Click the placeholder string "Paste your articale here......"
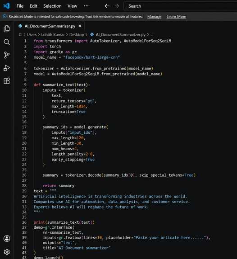Screen dimensions: 237x259 point(169,237)
